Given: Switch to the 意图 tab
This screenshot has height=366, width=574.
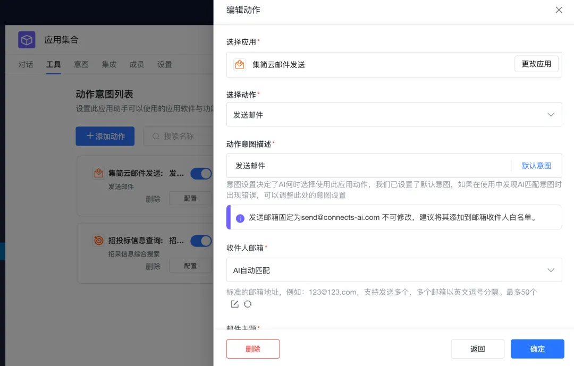Looking at the screenshot, I should tap(81, 64).
